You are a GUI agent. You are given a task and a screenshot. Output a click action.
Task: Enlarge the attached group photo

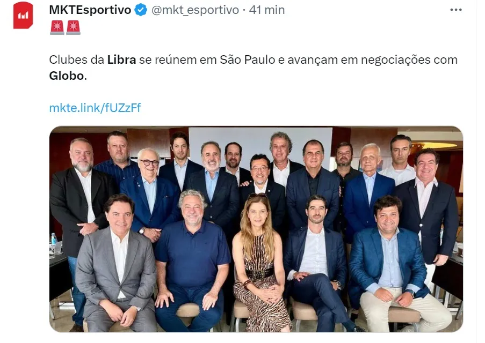click(x=256, y=229)
